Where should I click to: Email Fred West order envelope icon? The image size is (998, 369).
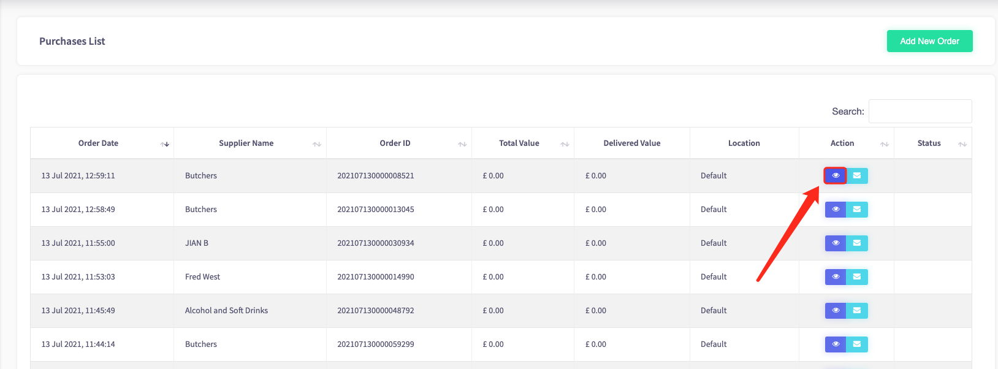[857, 277]
